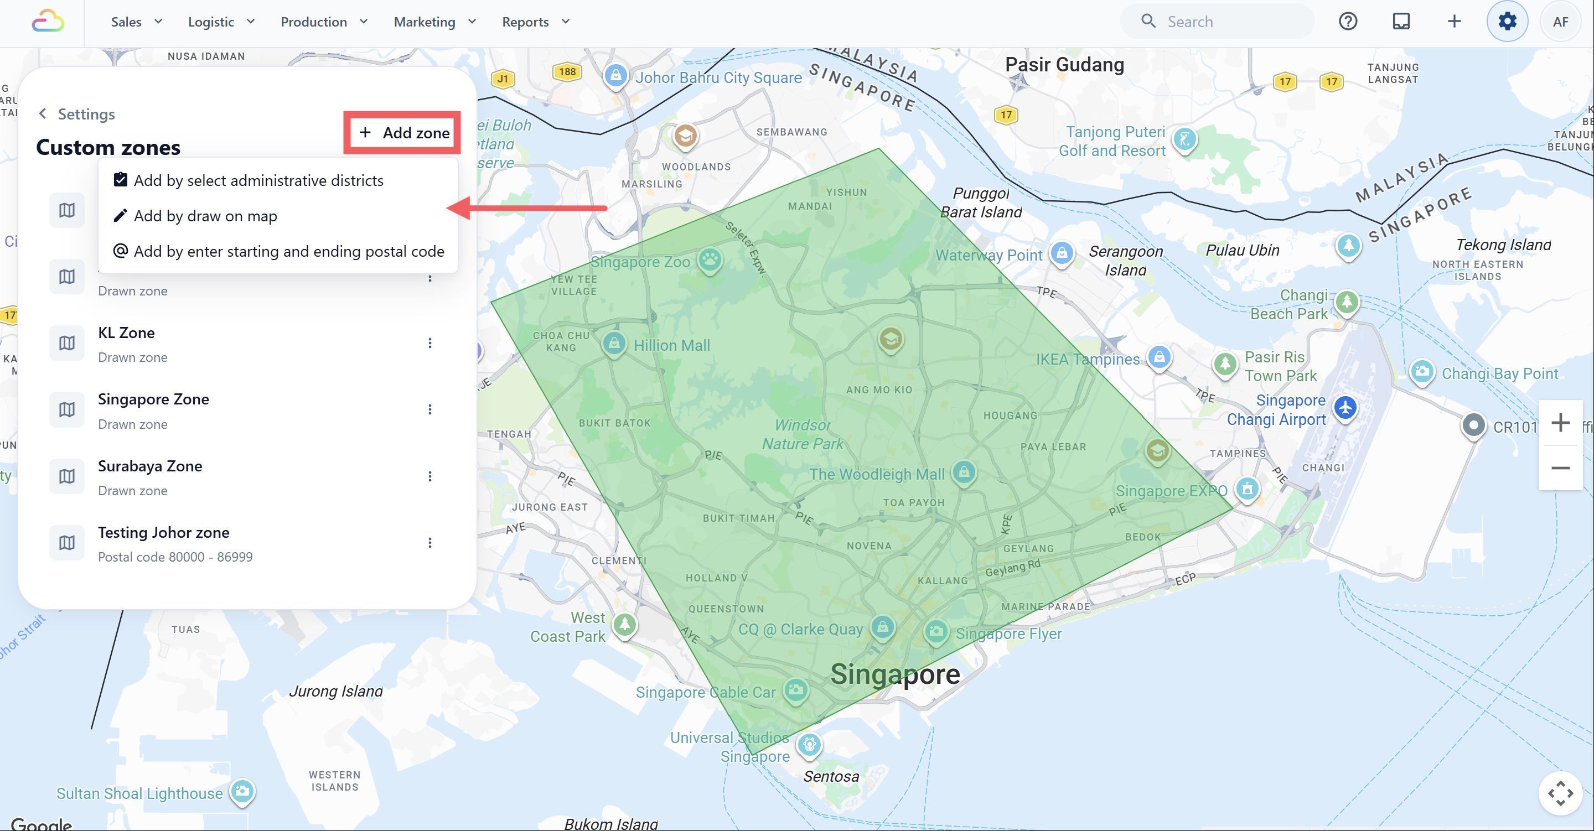1594x831 pixels.
Task: Click map icon beside Singapore Zone
Action: pos(67,409)
